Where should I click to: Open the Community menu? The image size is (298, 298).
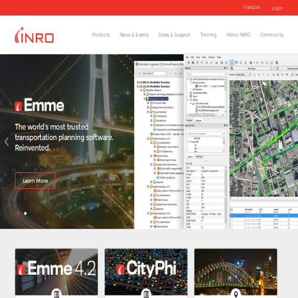click(x=272, y=35)
